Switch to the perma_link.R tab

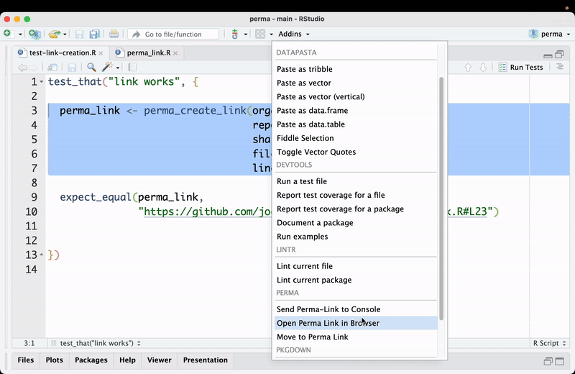point(149,53)
